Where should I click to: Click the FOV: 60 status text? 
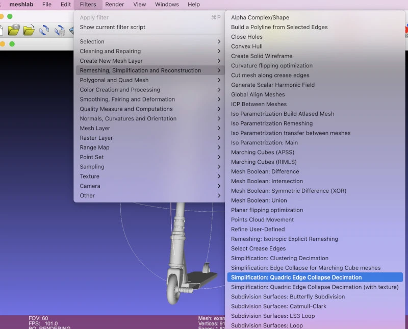38,318
